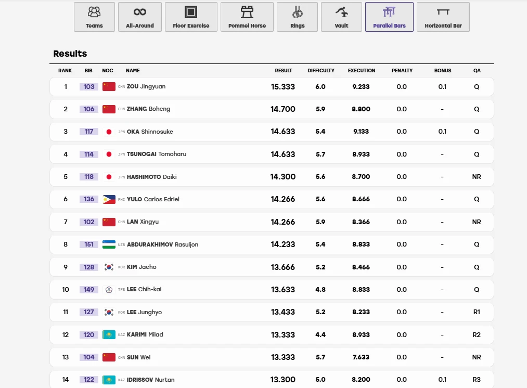Viewport: 527px width, 388px height.
Task: Switch to Floor Exercise results
Action: tap(191, 17)
